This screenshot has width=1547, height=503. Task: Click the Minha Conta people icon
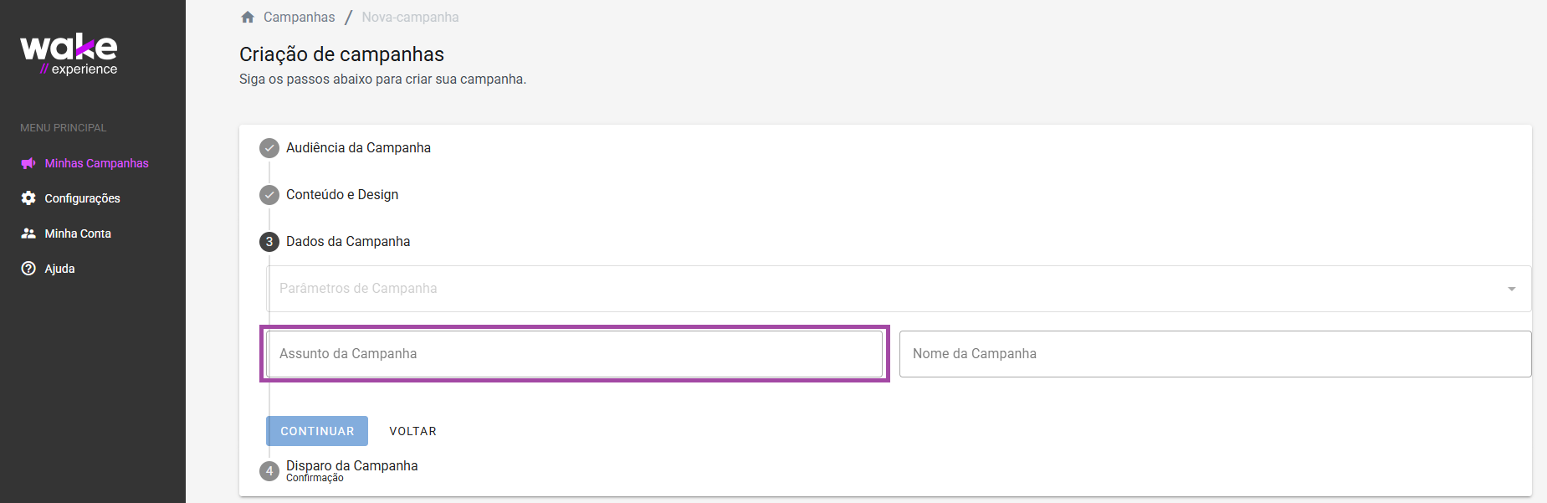28,234
